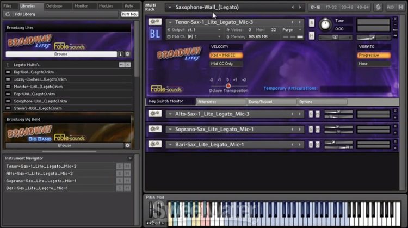This screenshot has height=228, width=408.
Task: Mute the Tenor-Sax-1 instrument
Action: pos(311,35)
